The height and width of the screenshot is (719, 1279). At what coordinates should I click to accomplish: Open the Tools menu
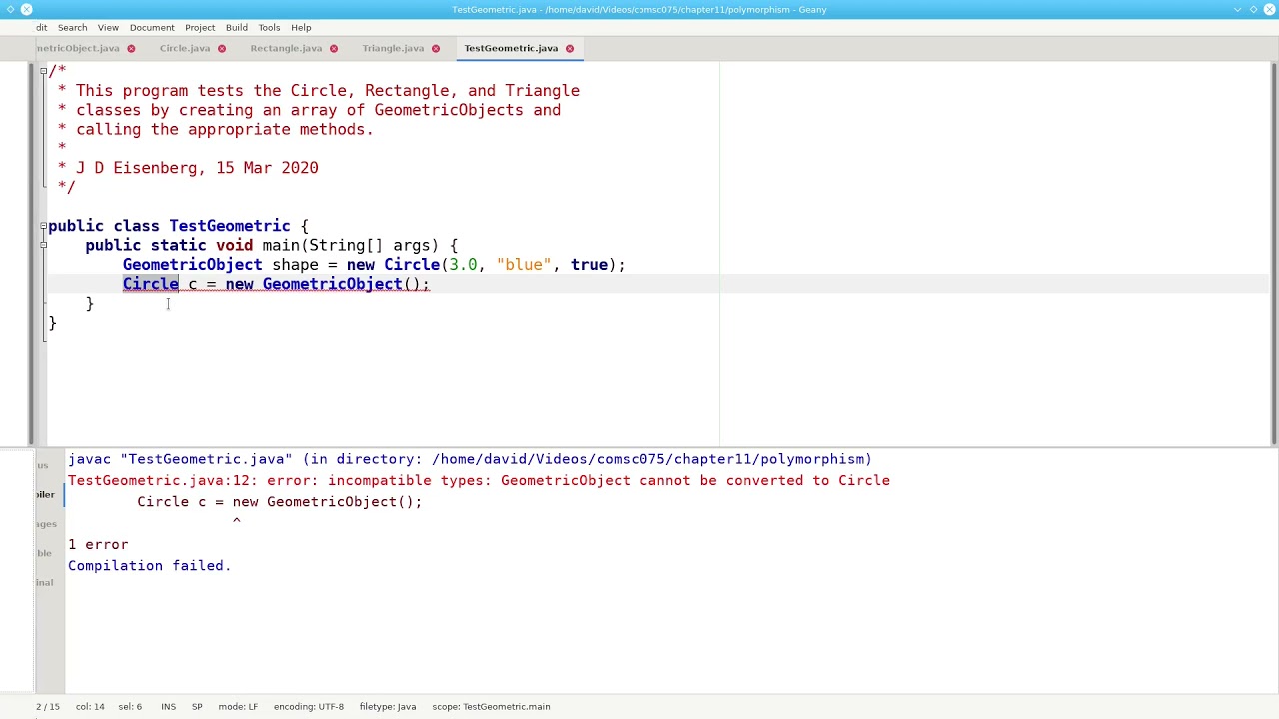point(269,27)
